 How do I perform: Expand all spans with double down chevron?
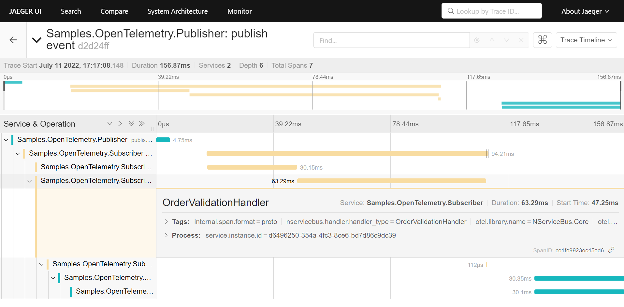coord(131,123)
